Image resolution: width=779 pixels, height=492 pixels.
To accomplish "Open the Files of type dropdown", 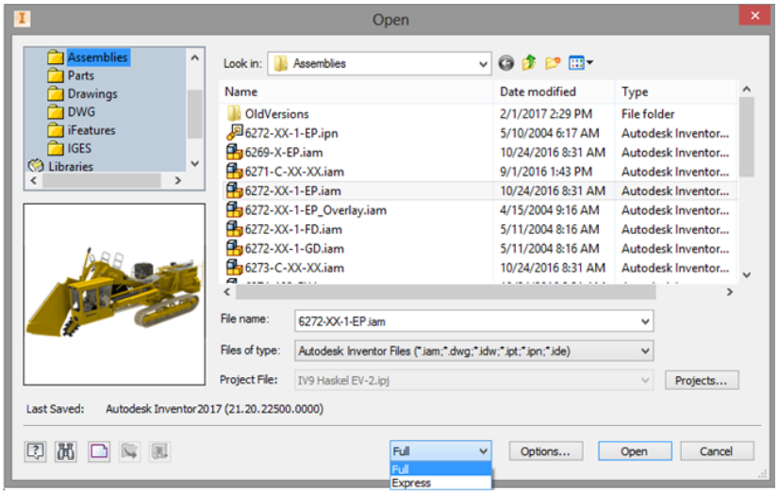I will [645, 351].
